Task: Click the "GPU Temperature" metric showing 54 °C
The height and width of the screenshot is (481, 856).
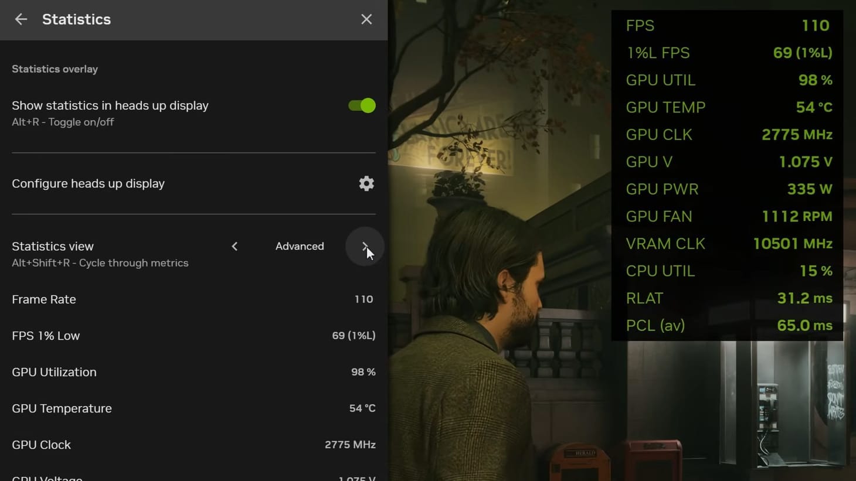Action: (x=62, y=408)
